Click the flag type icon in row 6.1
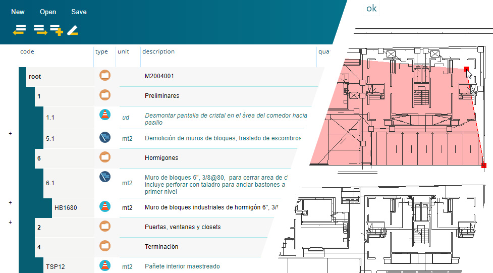 pyautogui.click(x=104, y=177)
